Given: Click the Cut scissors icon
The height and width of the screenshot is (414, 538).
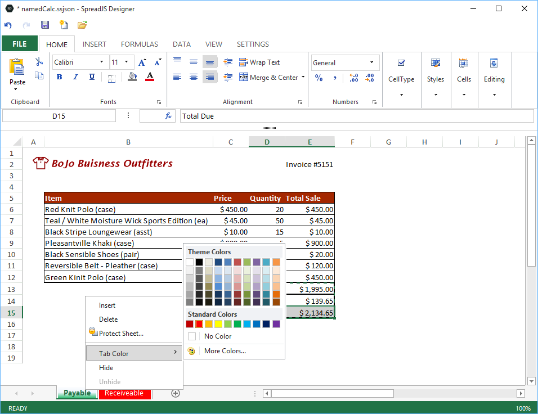Looking at the screenshot, I should coord(39,62).
